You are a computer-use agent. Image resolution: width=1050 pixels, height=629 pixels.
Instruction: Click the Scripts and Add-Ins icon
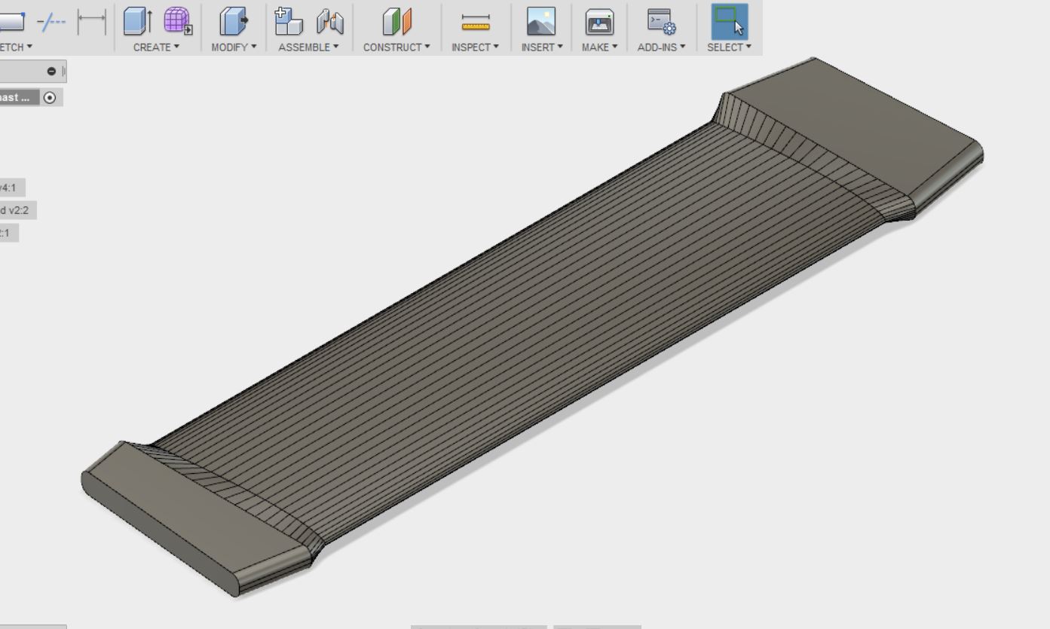[x=661, y=22]
